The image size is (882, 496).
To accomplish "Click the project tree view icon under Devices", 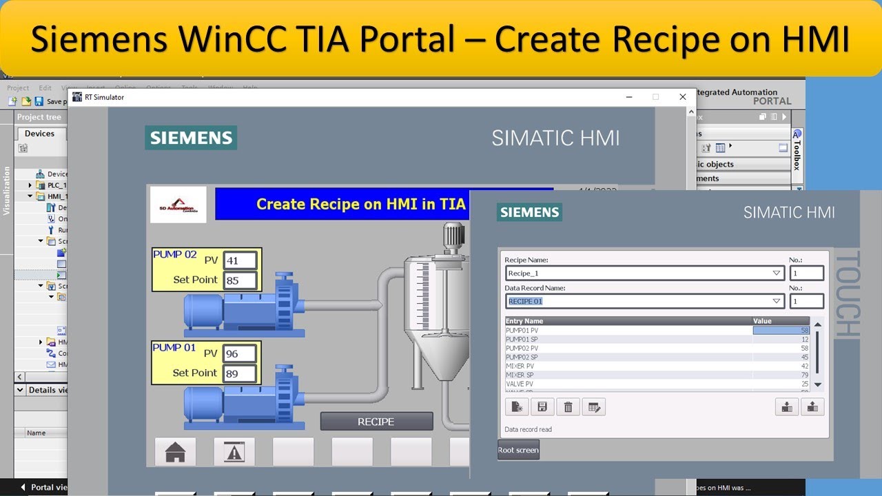I will pos(23,148).
